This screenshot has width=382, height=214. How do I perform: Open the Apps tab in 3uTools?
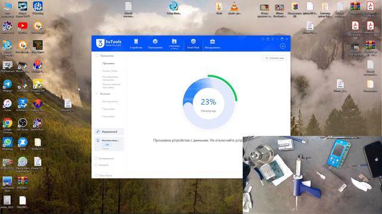click(155, 44)
